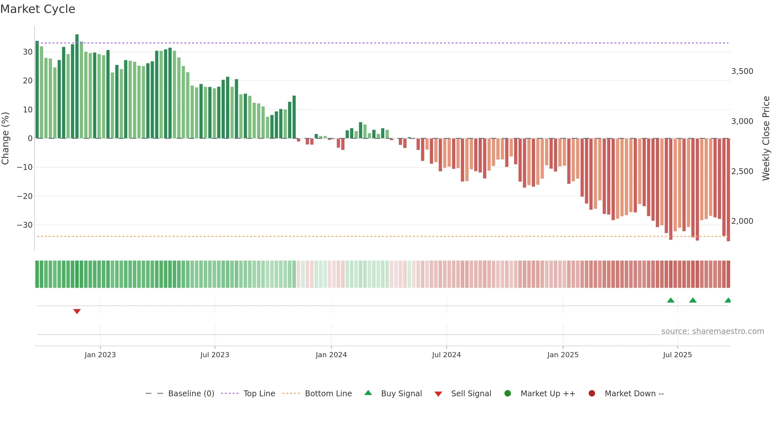Toggle the Sell Signal legend entry
The width and height of the screenshot is (775, 436).
point(463,393)
